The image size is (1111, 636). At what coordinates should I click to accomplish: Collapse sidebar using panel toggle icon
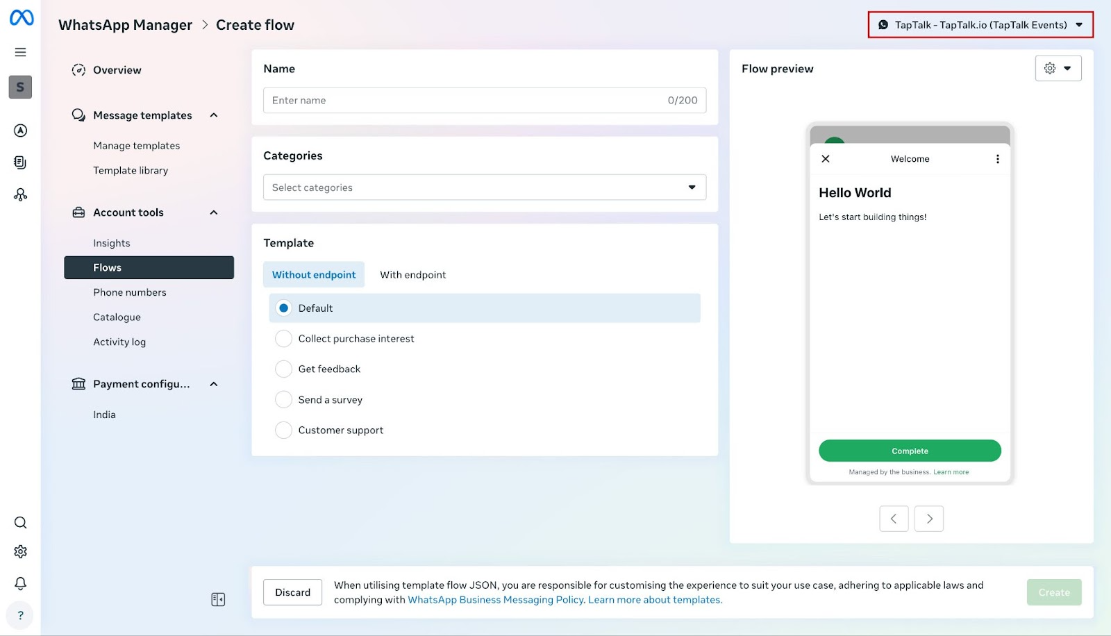218,599
